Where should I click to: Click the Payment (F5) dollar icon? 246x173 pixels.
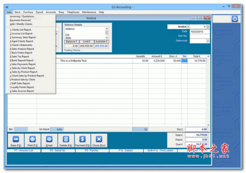click(x=82, y=139)
